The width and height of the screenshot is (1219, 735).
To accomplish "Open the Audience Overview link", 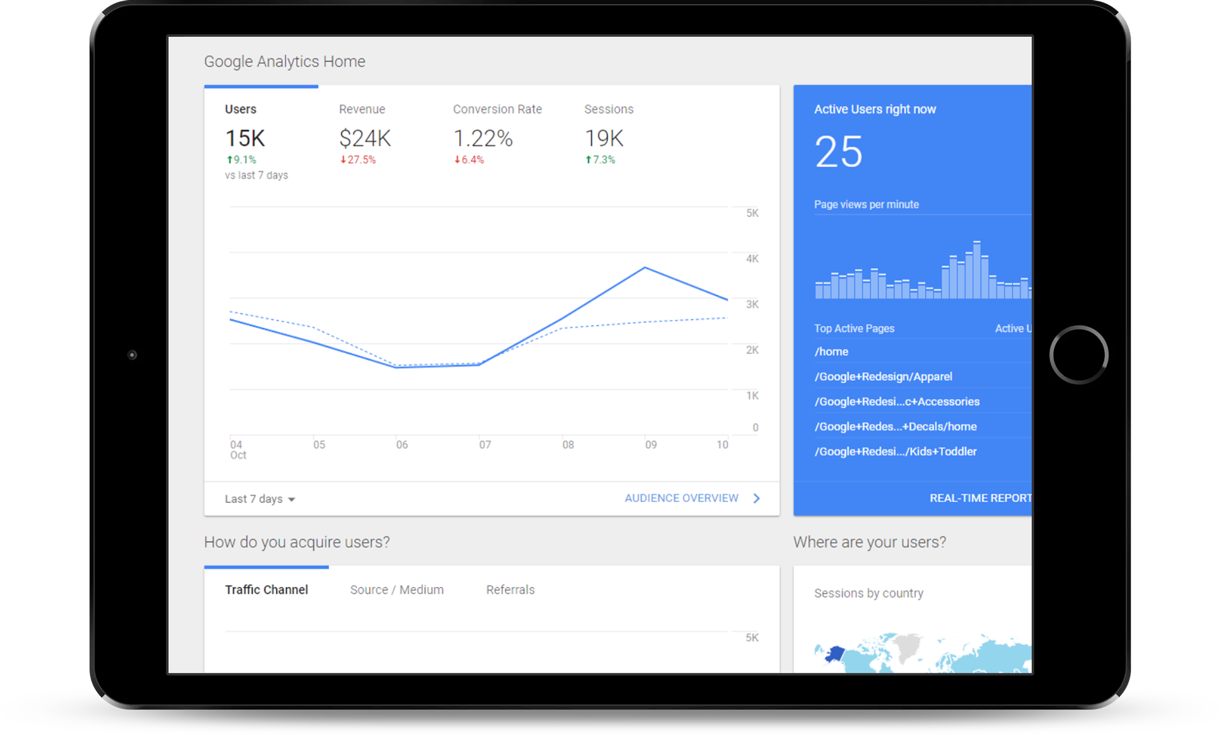I will [681, 498].
